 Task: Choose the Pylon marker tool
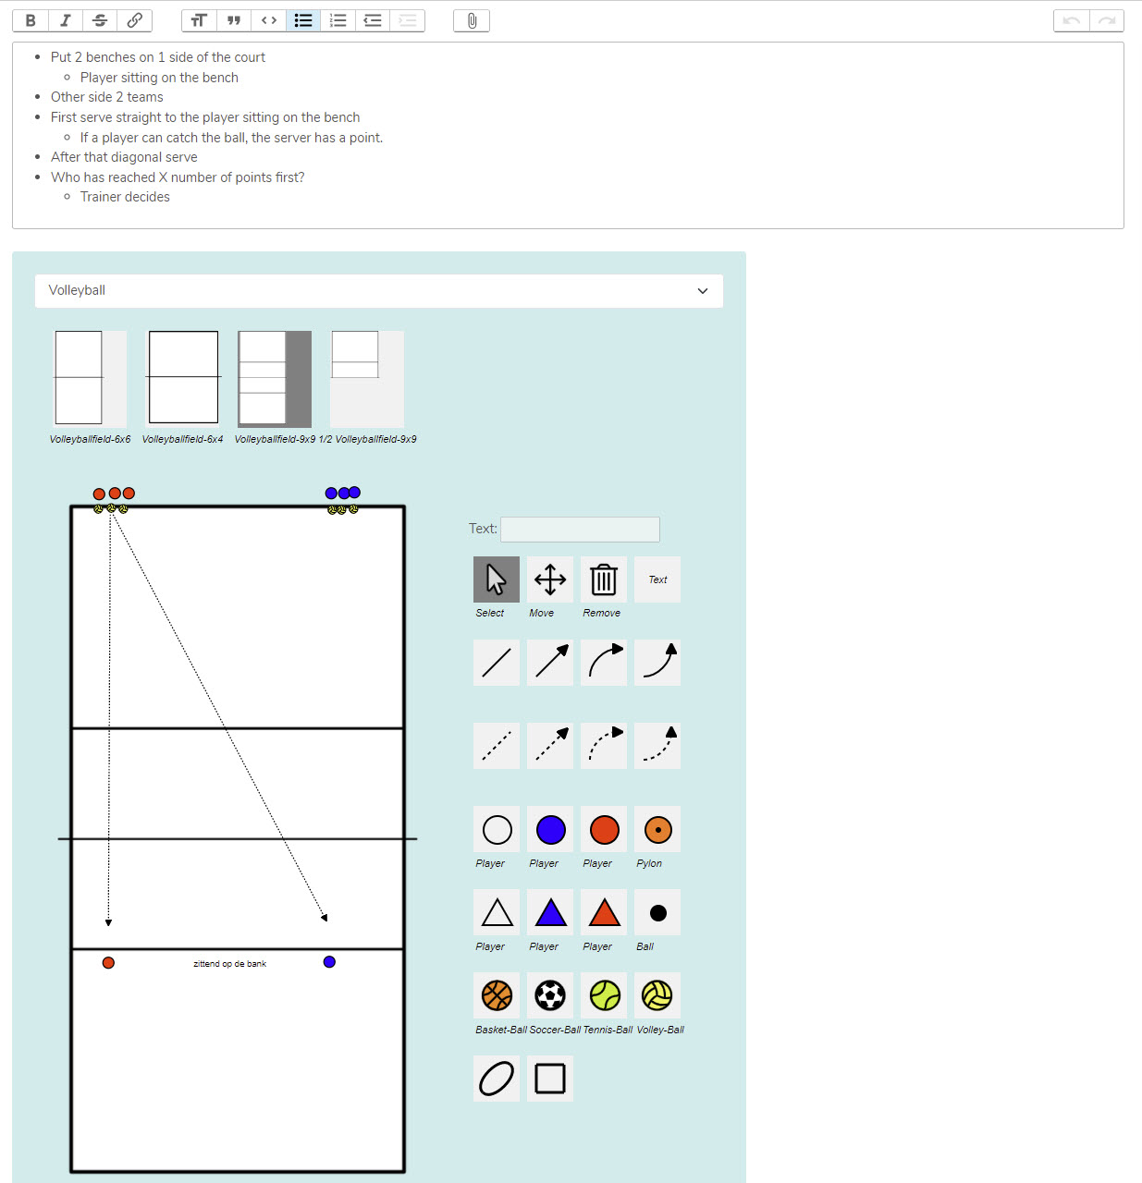point(657,829)
